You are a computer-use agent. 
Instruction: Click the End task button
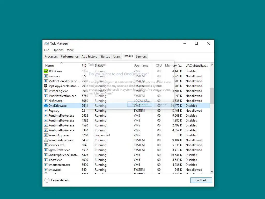coord(201,180)
